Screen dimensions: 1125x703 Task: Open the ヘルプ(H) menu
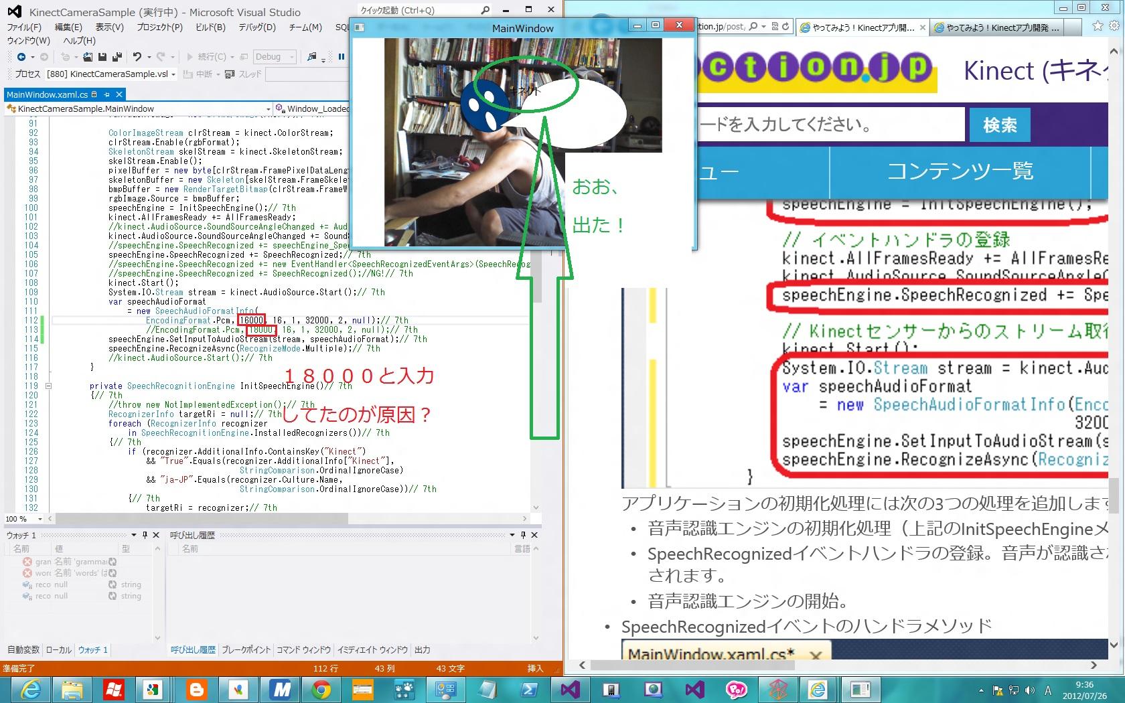pos(79,41)
